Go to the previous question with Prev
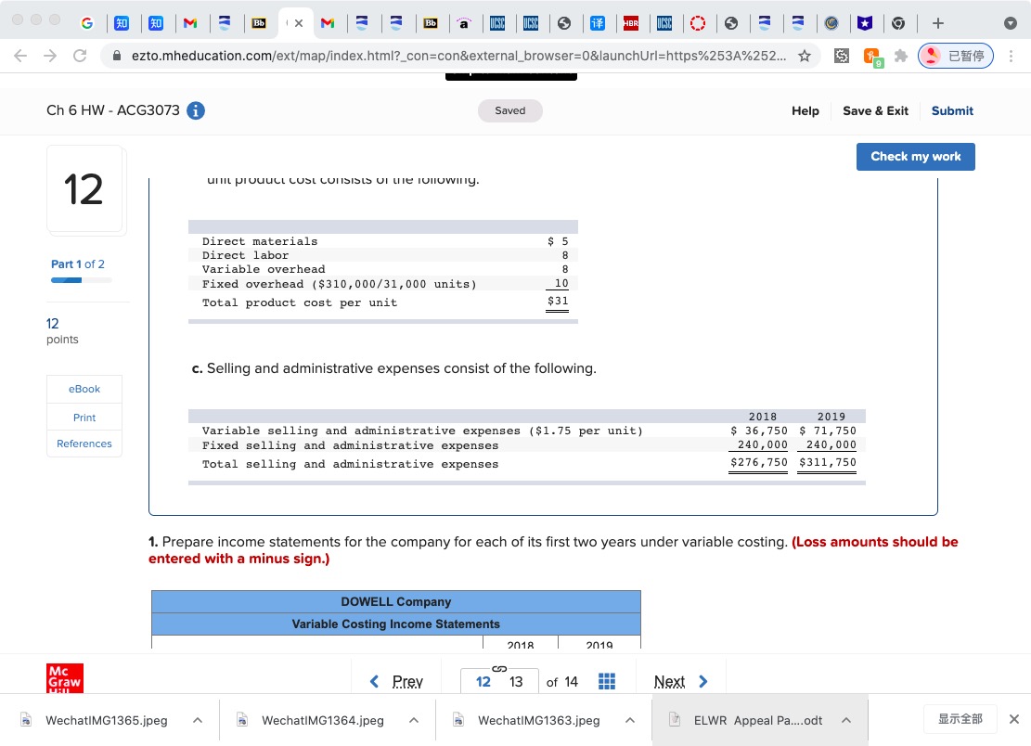 [396, 682]
